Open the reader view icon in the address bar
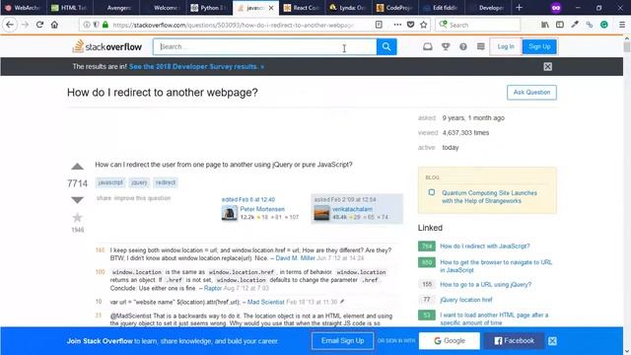 (379, 25)
